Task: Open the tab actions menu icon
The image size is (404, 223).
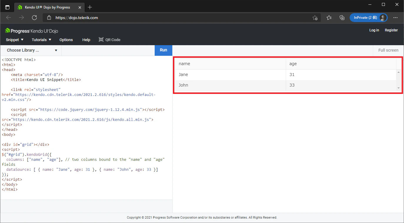Action: (7, 7)
